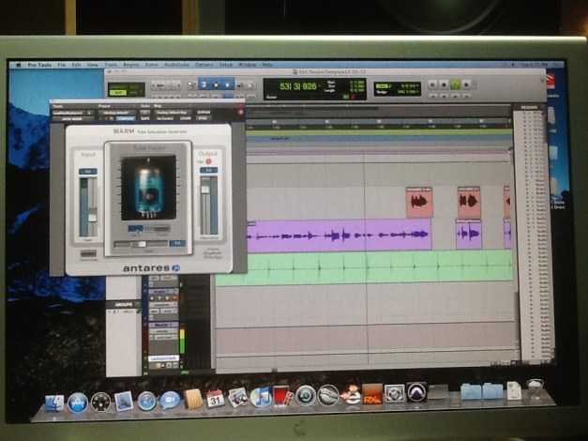
Task: Select the Pencil tool
Action: coord(250,85)
